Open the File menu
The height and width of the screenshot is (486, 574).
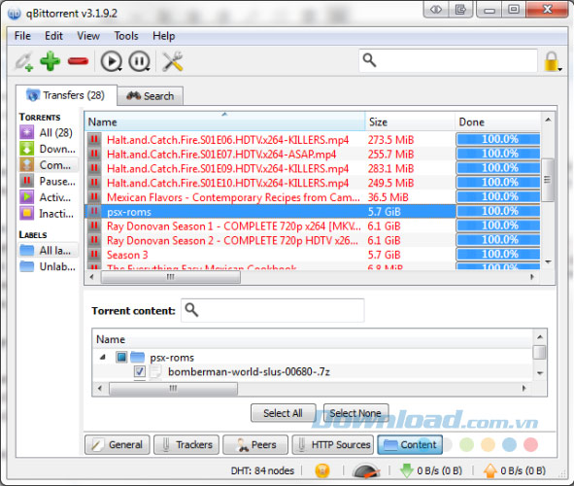[22, 36]
